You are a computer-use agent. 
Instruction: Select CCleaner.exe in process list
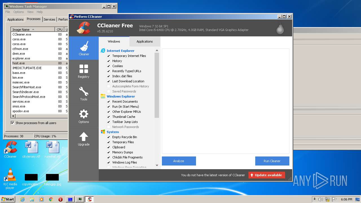coord(39,34)
